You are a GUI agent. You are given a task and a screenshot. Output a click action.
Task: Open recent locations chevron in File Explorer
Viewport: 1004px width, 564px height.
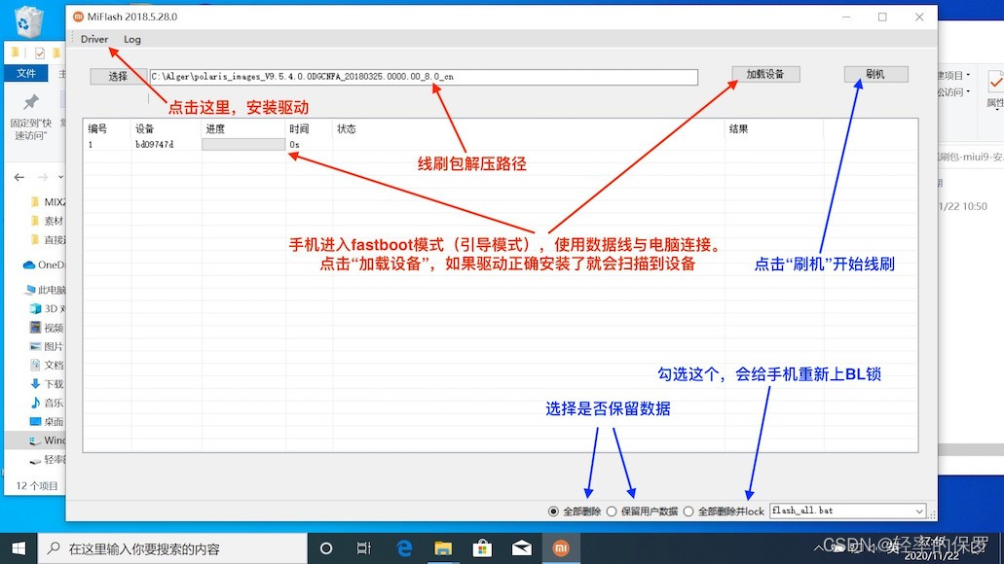[x=60, y=177]
